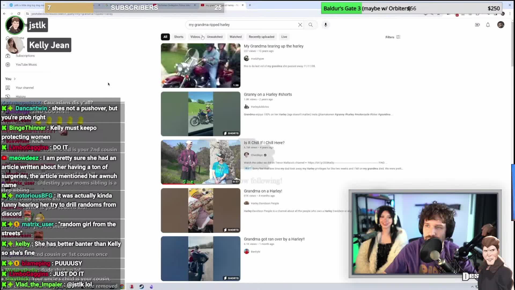The image size is (515, 290).
Task: Click the Steam icon in the taskbar
Action: 141,287
